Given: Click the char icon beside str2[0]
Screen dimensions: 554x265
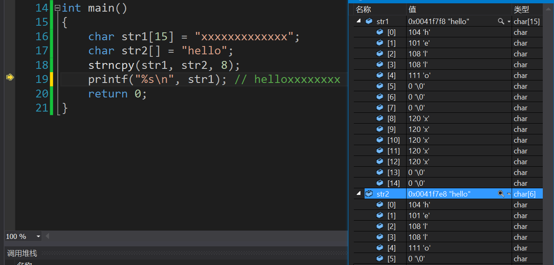Looking at the screenshot, I should [x=379, y=204].
